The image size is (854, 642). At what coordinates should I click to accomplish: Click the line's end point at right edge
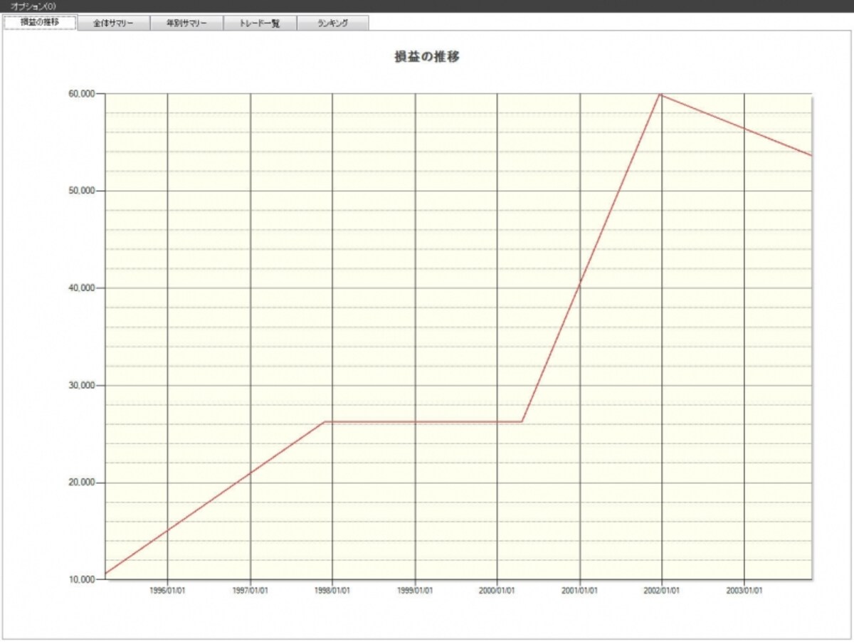click(x=811, y=155)
